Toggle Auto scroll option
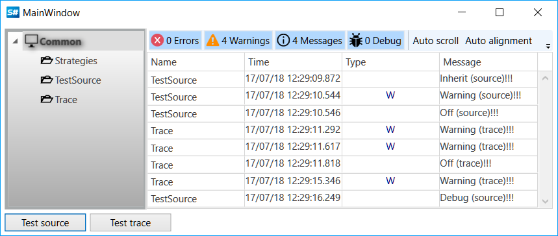The width and height of the screenshot is (558, 236). 436,41
